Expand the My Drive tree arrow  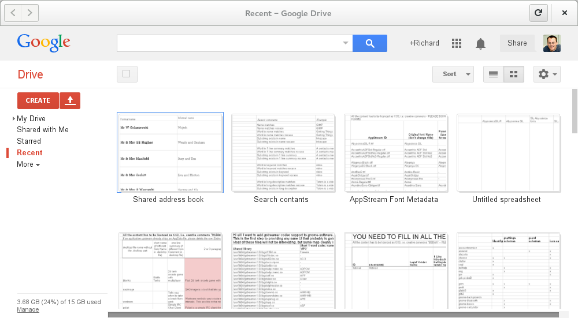(14, 118)
